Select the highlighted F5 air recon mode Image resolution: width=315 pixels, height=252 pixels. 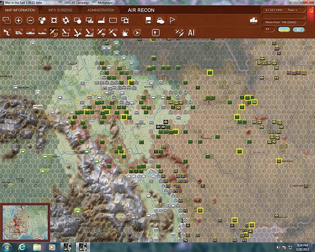[54, 32]
